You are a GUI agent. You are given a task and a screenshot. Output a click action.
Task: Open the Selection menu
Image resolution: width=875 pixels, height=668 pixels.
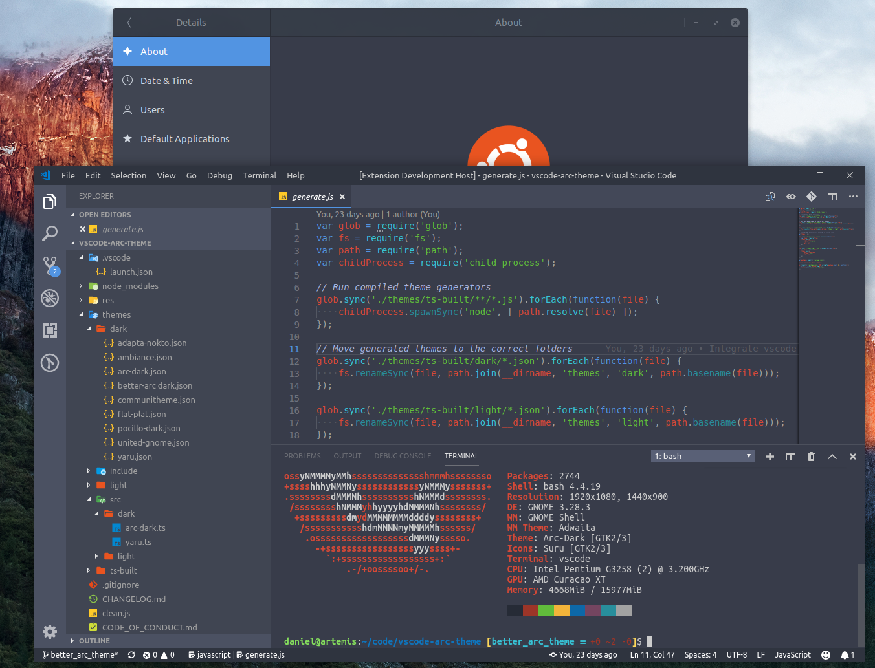pos(128,175)
